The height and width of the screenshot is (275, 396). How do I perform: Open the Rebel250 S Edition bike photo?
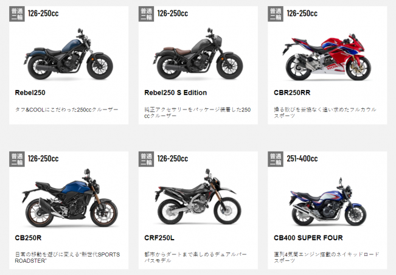198,54
